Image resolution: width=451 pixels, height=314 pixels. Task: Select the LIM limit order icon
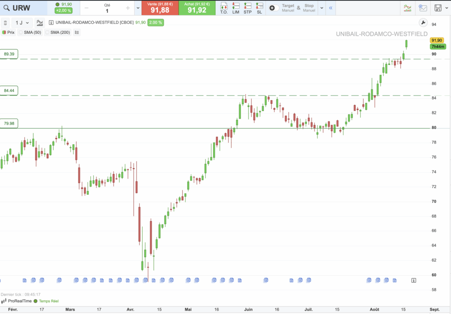(236, 7)
